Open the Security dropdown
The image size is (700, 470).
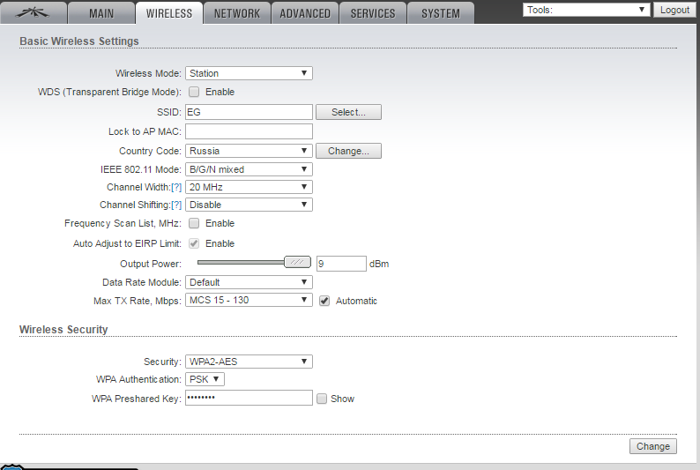pyautogui.click(x=249, y=362)
